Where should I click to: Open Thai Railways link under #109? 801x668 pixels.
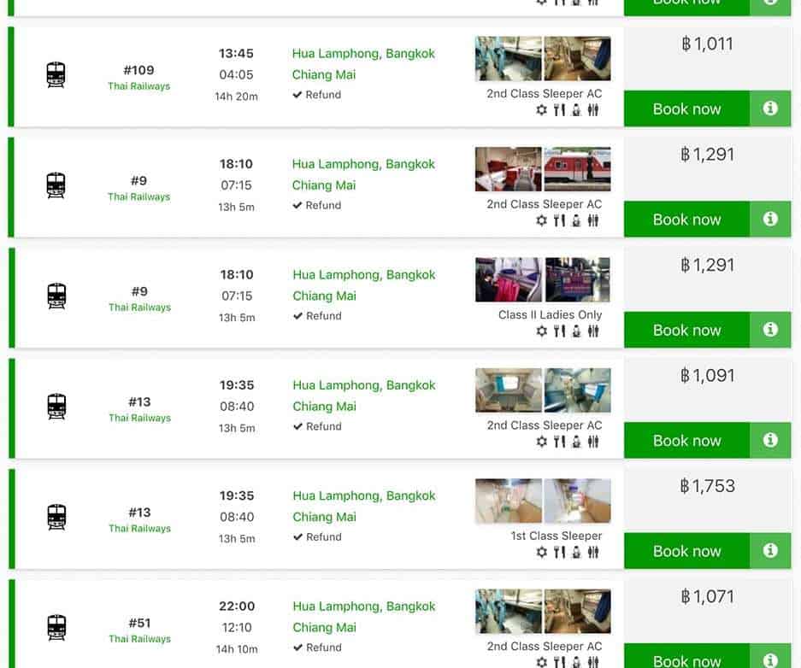point(139,86)
